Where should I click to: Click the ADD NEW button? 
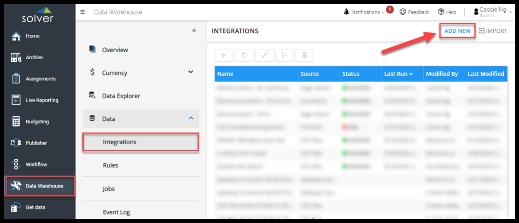pos(457,31)
